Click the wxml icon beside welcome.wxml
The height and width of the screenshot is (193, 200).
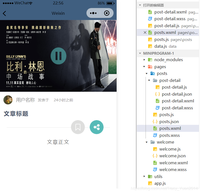155,163
